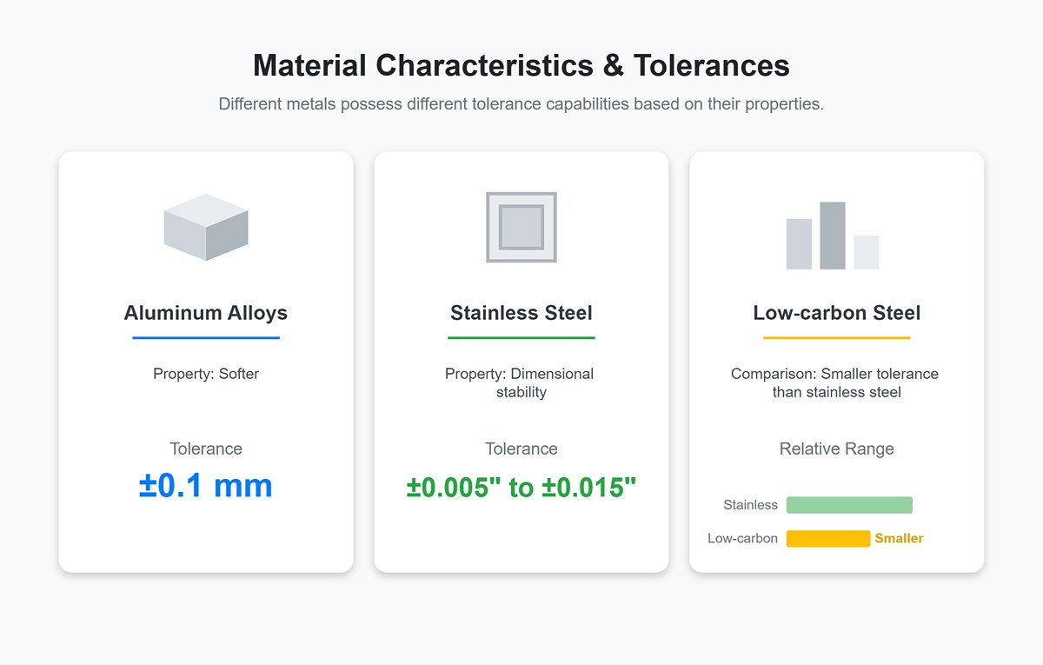
Task: Select the Smaller label next to yellow bar
Action: (x=899, y=538)
